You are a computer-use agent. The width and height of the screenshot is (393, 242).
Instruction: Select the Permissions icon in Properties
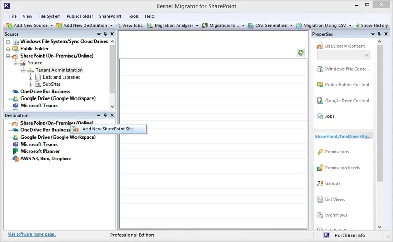[320, 152]
